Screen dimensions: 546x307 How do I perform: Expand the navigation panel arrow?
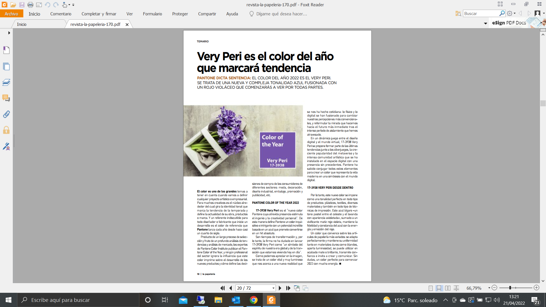(9, 33)
